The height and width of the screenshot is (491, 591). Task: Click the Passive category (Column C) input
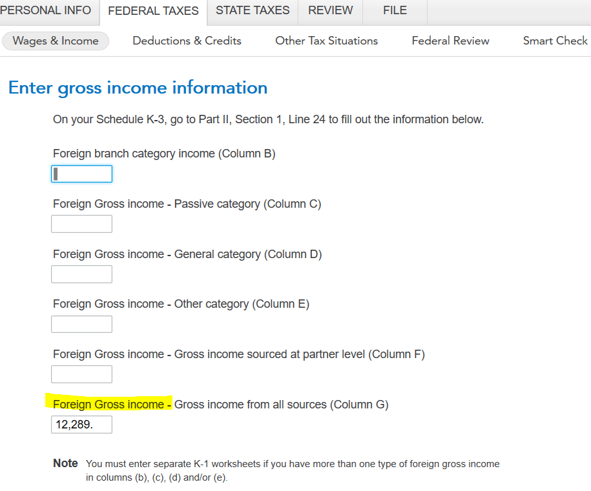(82, 224)
